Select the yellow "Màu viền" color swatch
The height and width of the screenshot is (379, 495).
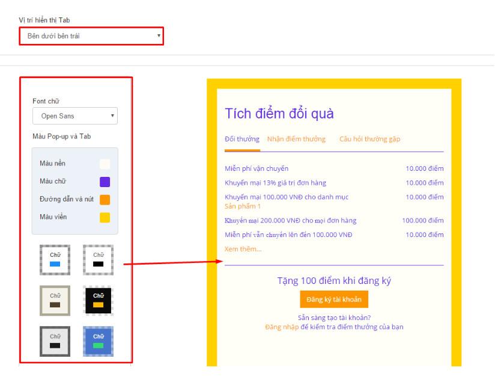pyautogui.click(x=105, y=218)
